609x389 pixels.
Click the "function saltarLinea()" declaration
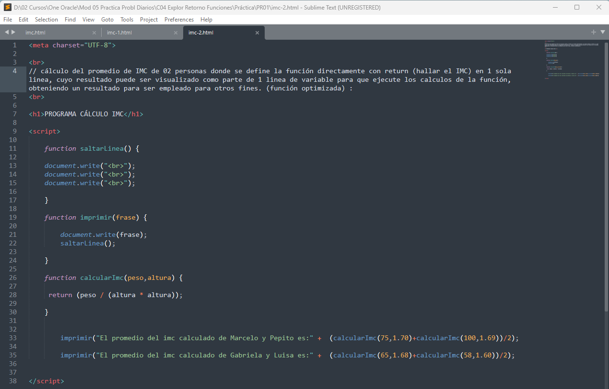(x=92, y=148)
